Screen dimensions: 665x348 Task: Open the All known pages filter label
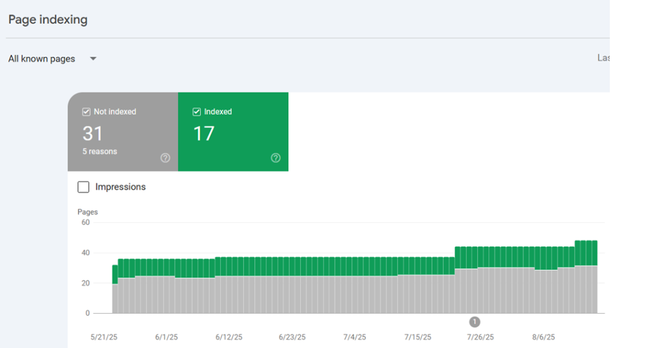tap(42, 59)
